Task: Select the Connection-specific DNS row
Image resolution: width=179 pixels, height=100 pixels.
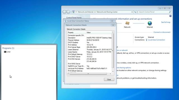Action: pos(89,35)
